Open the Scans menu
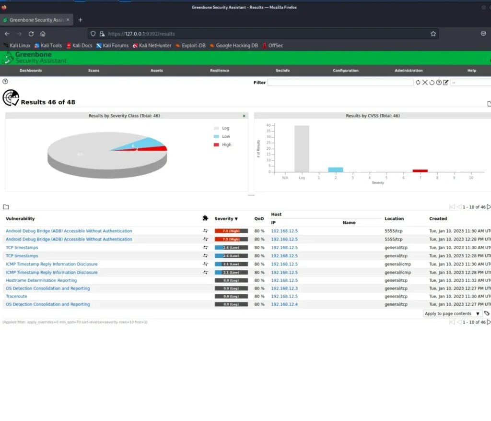The width and height of the screenshot is (491, 421). [94, 71]
